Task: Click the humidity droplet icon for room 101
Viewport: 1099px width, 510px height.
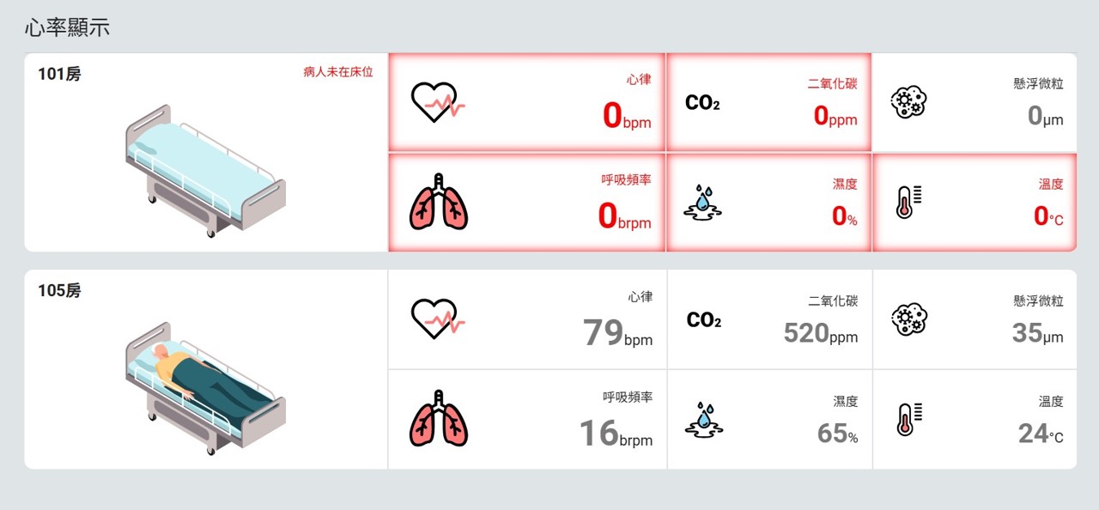Action: 702,202
